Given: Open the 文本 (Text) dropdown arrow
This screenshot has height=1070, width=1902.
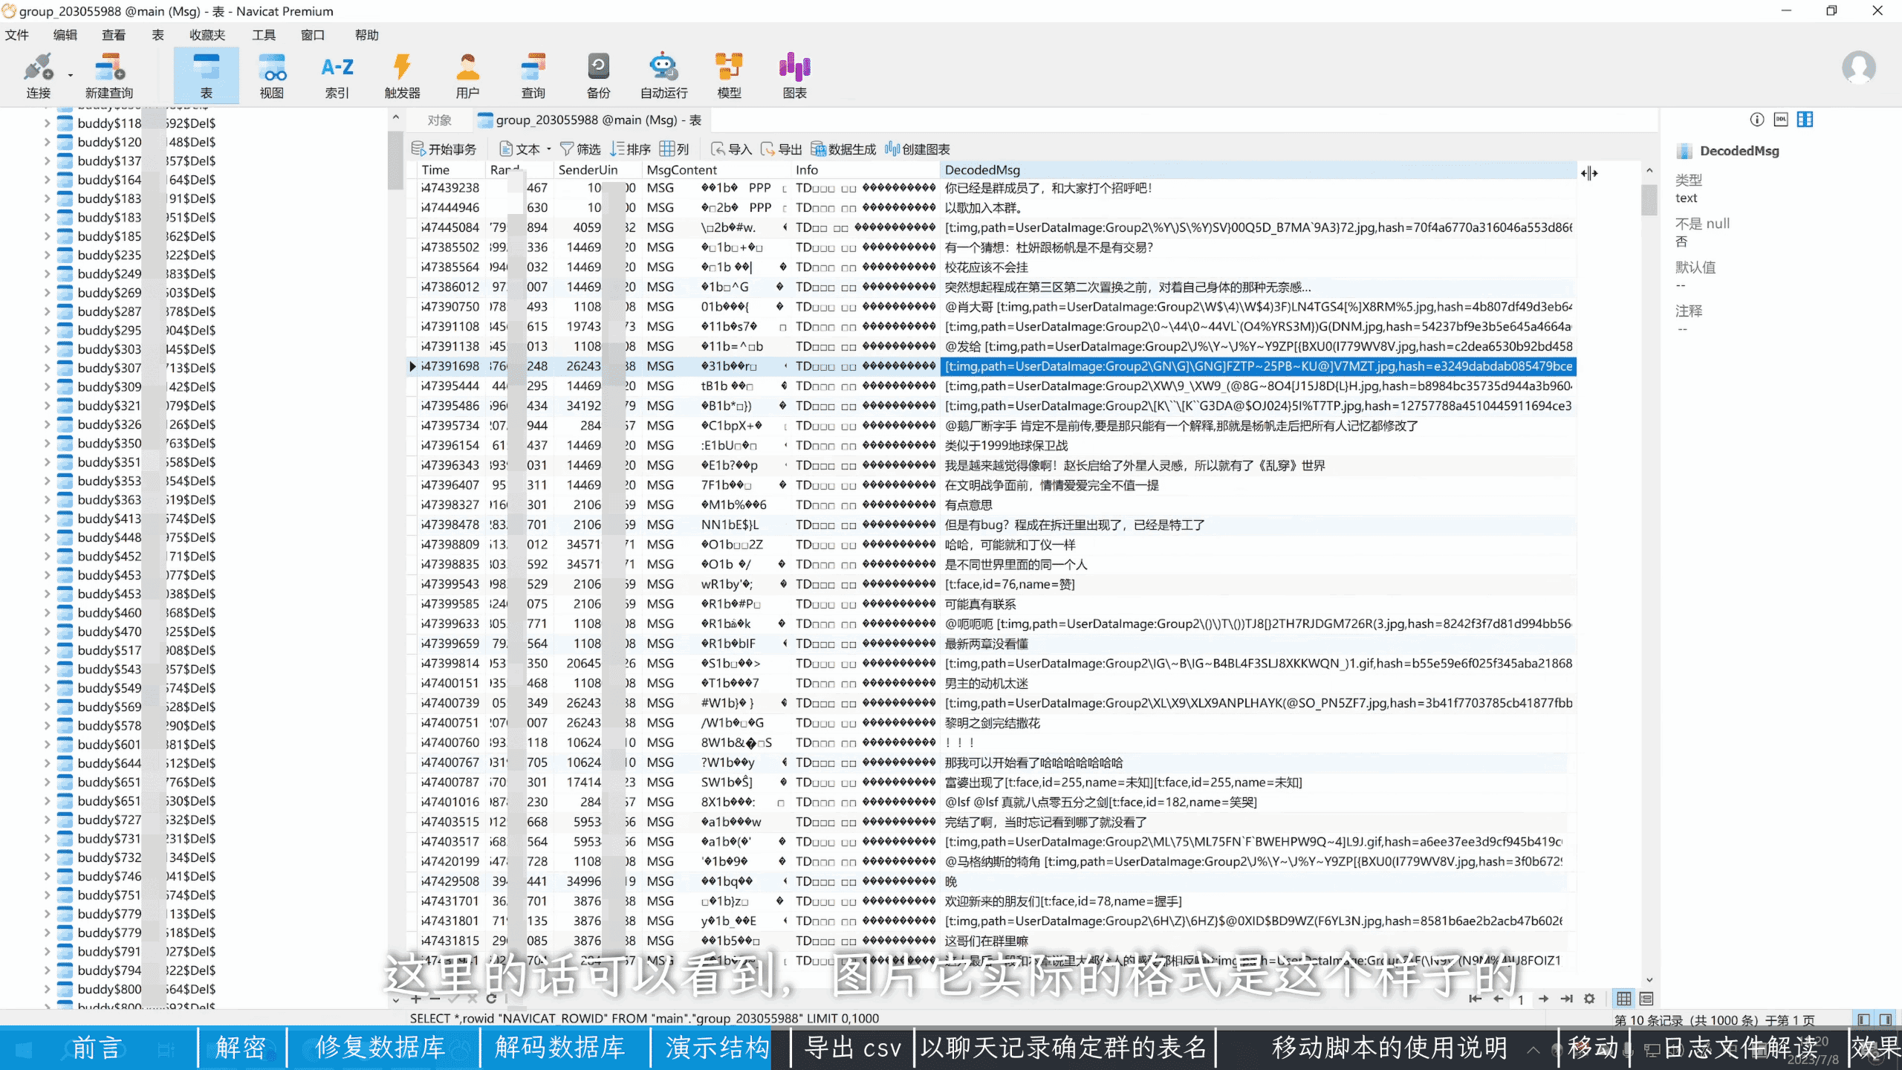Looking at the screenshot, I should pos(549,149).
